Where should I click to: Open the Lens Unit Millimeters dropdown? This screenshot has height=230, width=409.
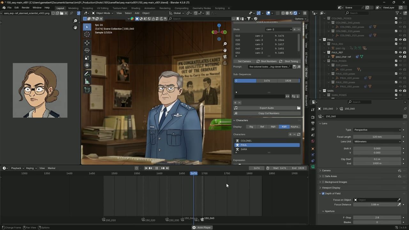[x=377, y=142]
